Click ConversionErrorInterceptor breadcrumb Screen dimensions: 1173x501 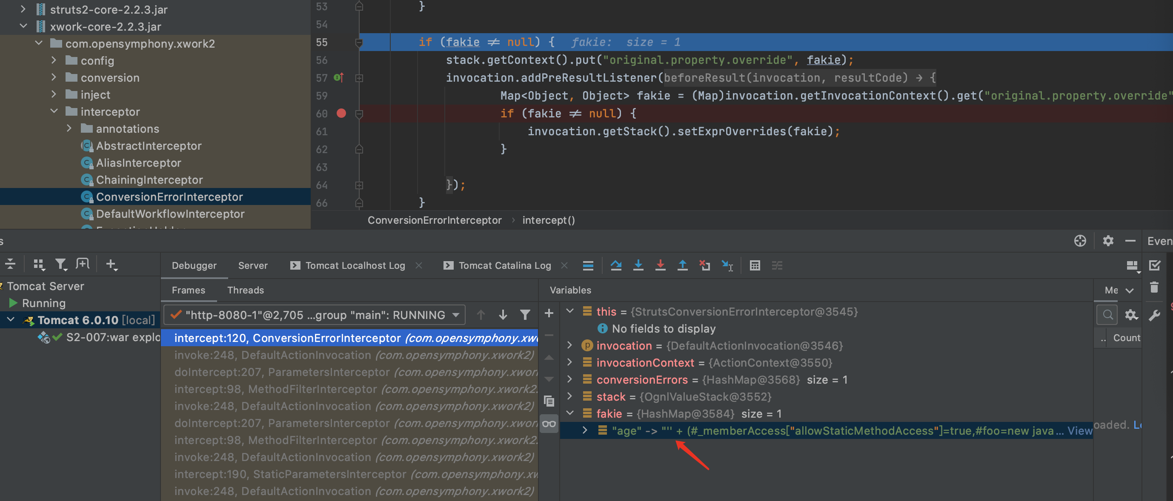pyautogui.click(x=435, y=220)
